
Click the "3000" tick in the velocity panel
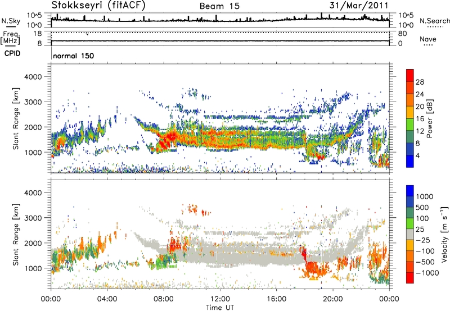33,218
